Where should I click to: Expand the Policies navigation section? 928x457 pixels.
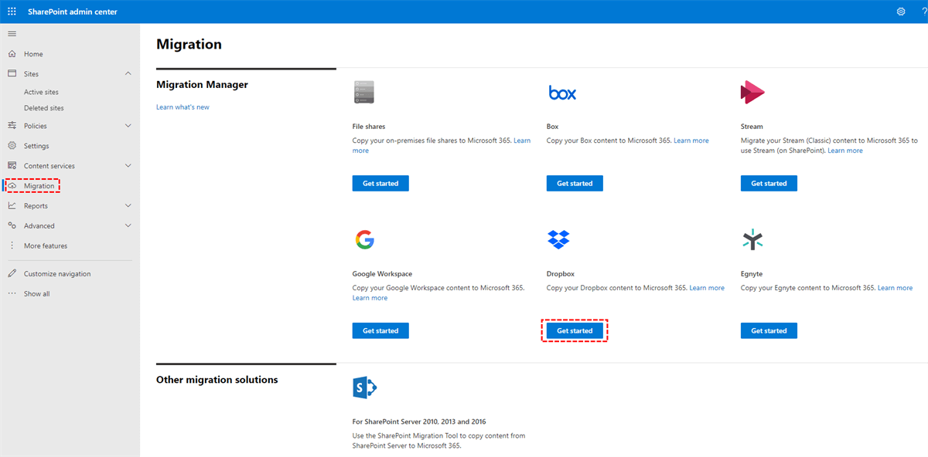128,126
